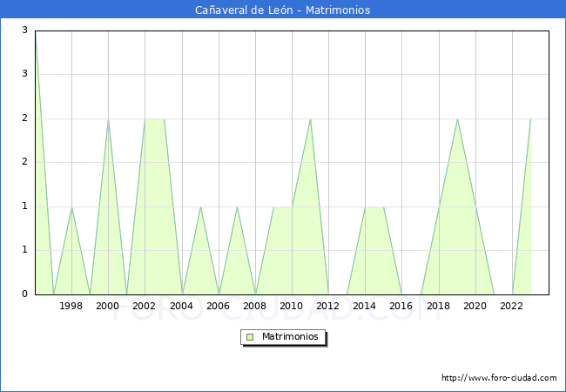
Task: Click the data peak at year 2011
Action: point(311,119)
